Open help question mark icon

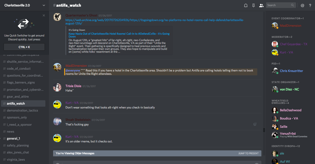310,5
